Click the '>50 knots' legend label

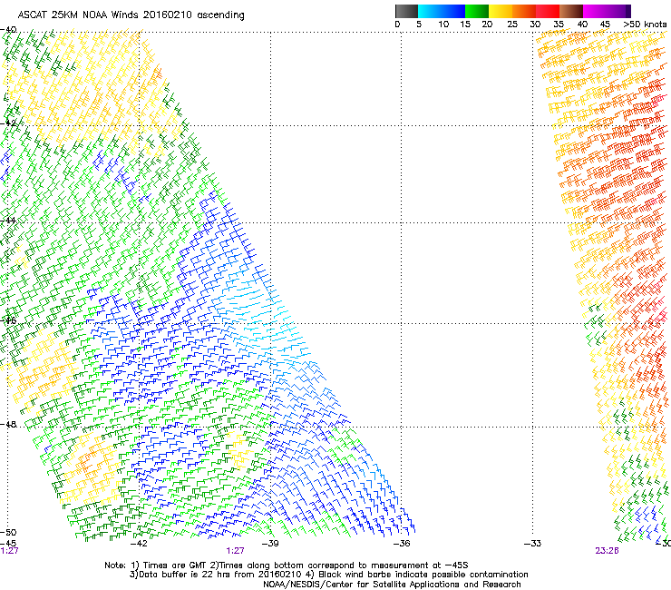pyautogui.click(x=645, y=25)
